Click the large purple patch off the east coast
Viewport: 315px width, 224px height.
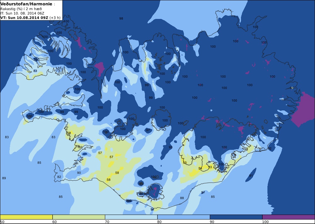tap(303, 110)
